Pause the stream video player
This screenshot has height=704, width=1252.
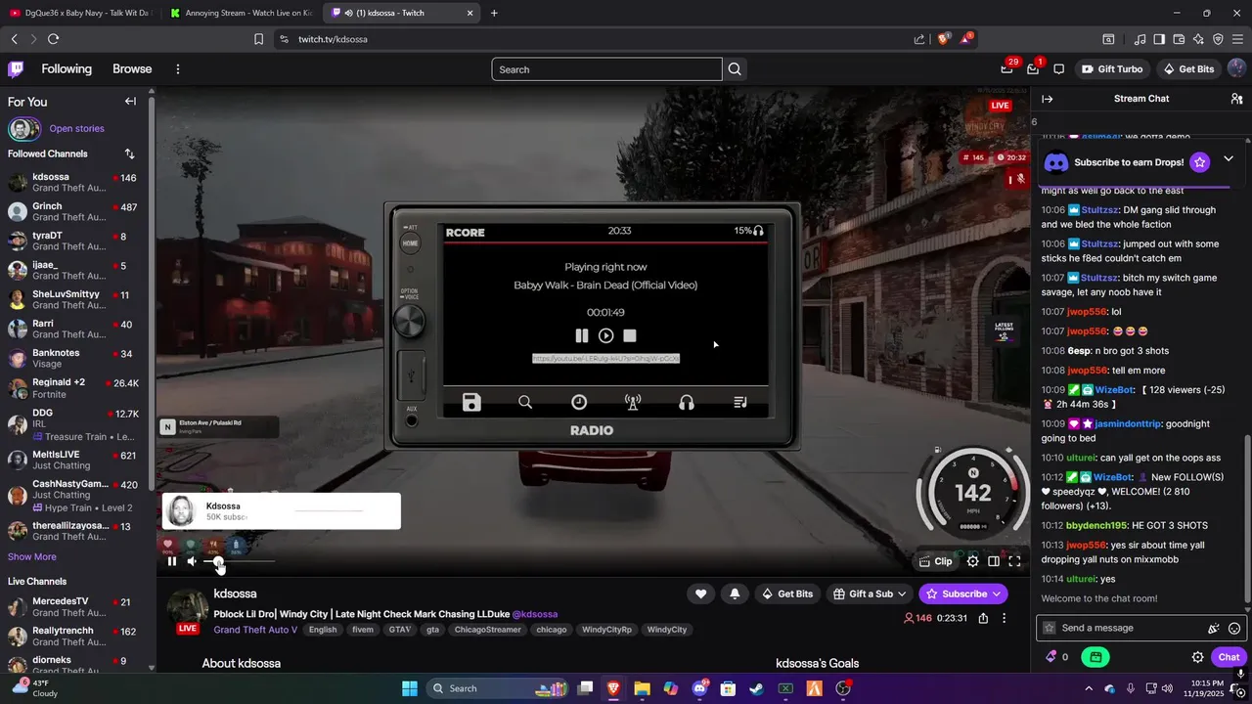point(172,561)
